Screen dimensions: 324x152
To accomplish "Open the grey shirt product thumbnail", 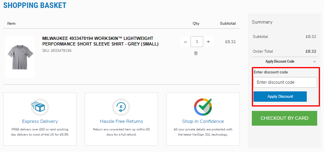I will click(x=20, y=57).
